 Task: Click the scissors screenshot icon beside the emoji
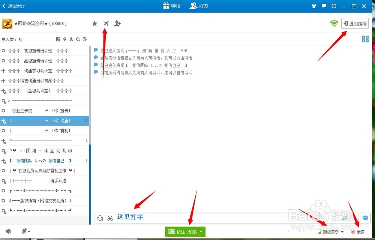110,218
